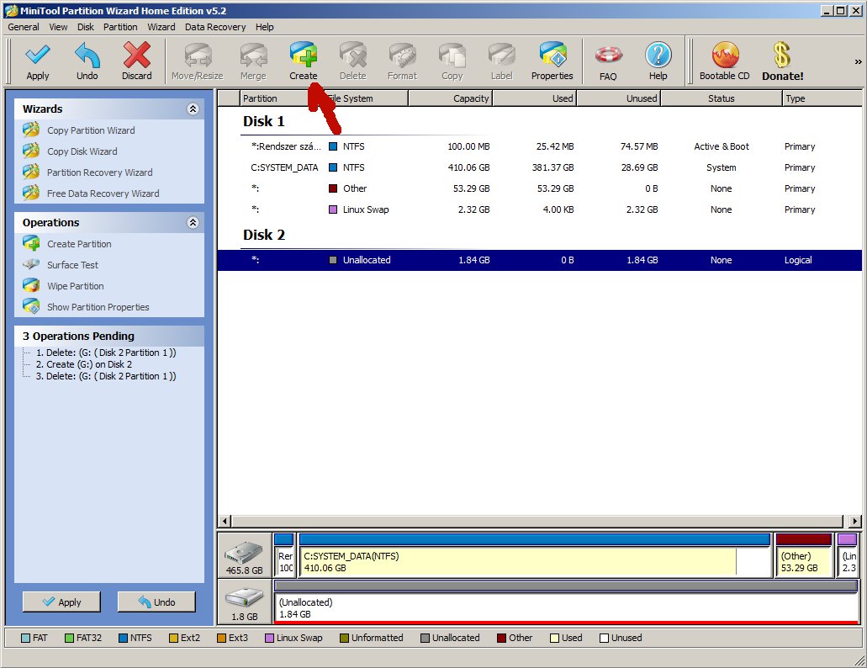Viewport: 867px width, 668px height.
Task: Click the Delete partition toolbar icon
Action: coord(353,56)
